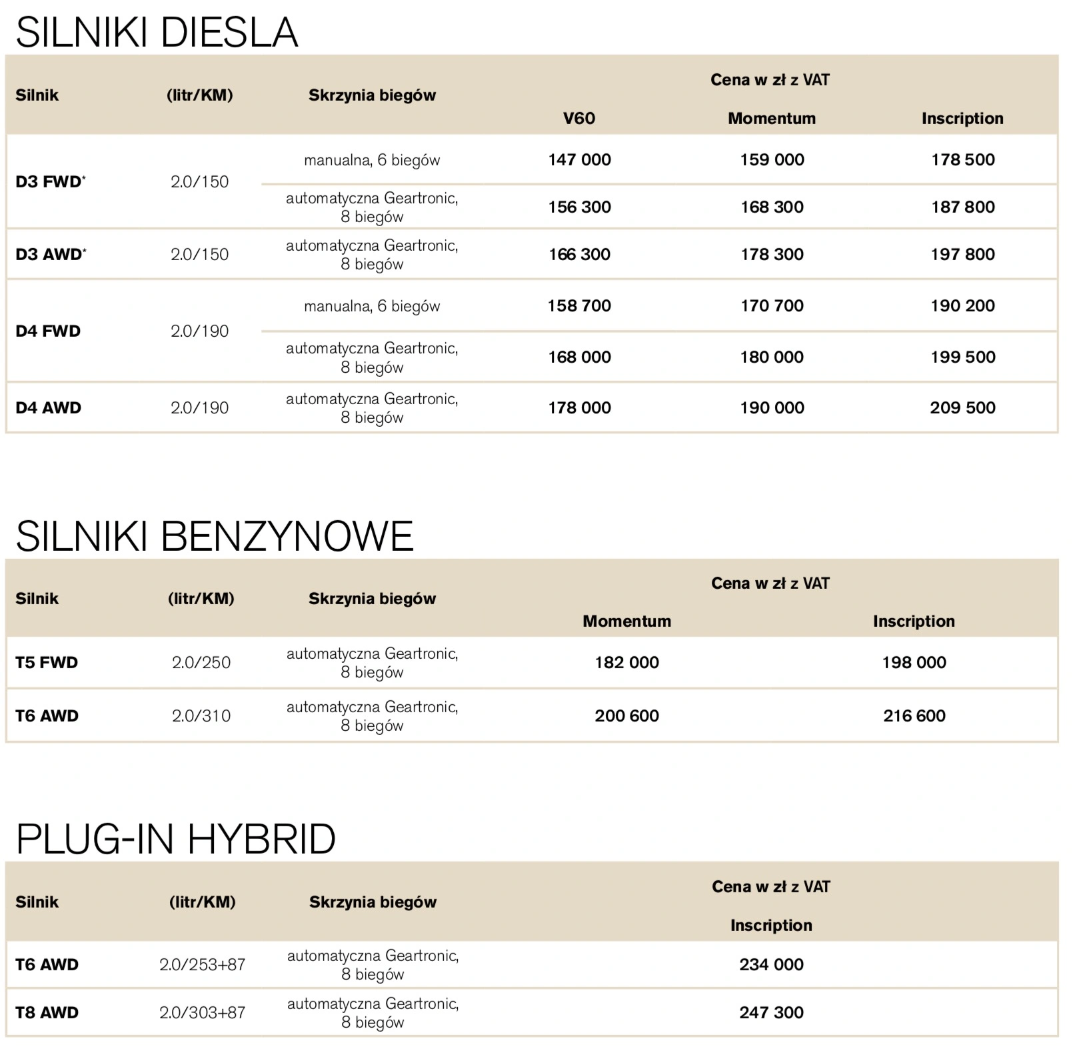The height and width of the screenshot is (1047, 1073).
Task: Click the D4 FWD manual Momentum price 170 700
Action: (772, 305)
